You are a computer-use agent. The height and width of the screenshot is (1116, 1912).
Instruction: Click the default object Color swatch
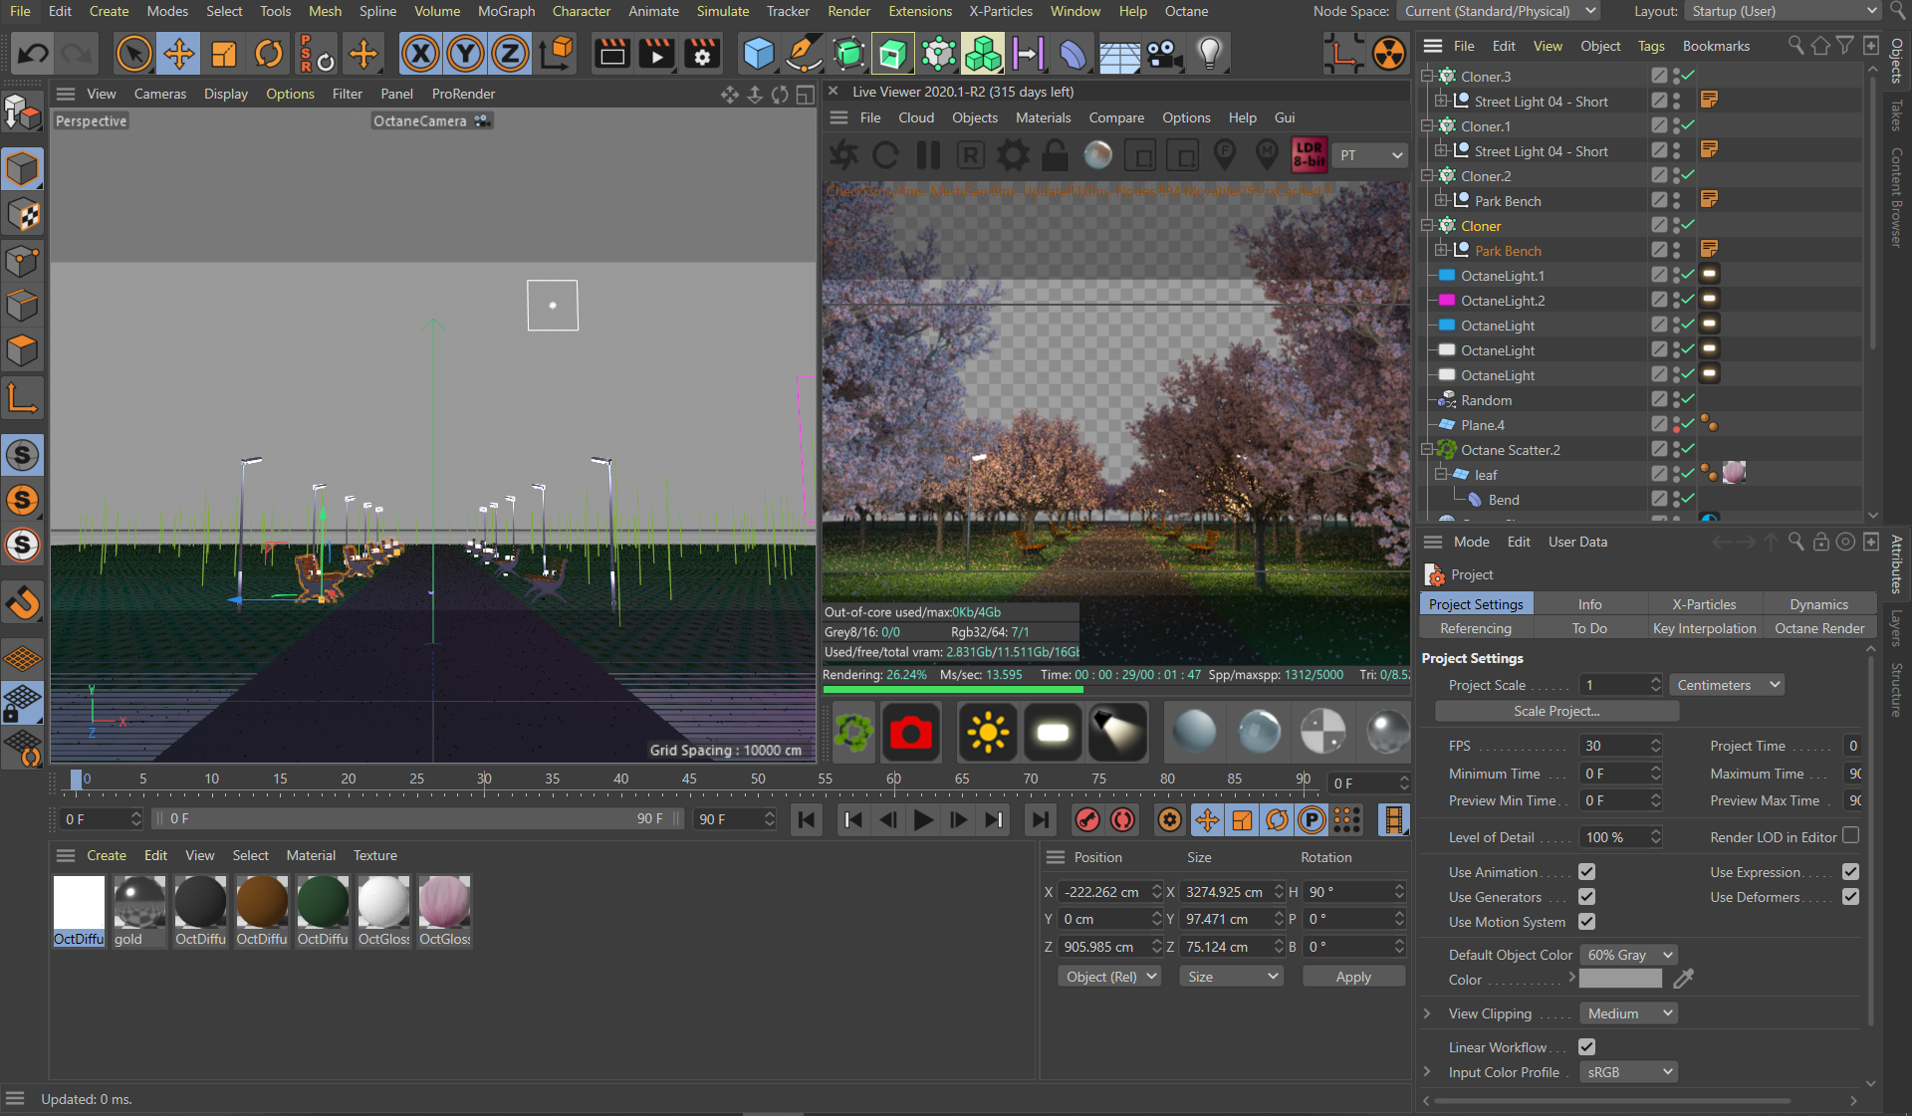1620,980
